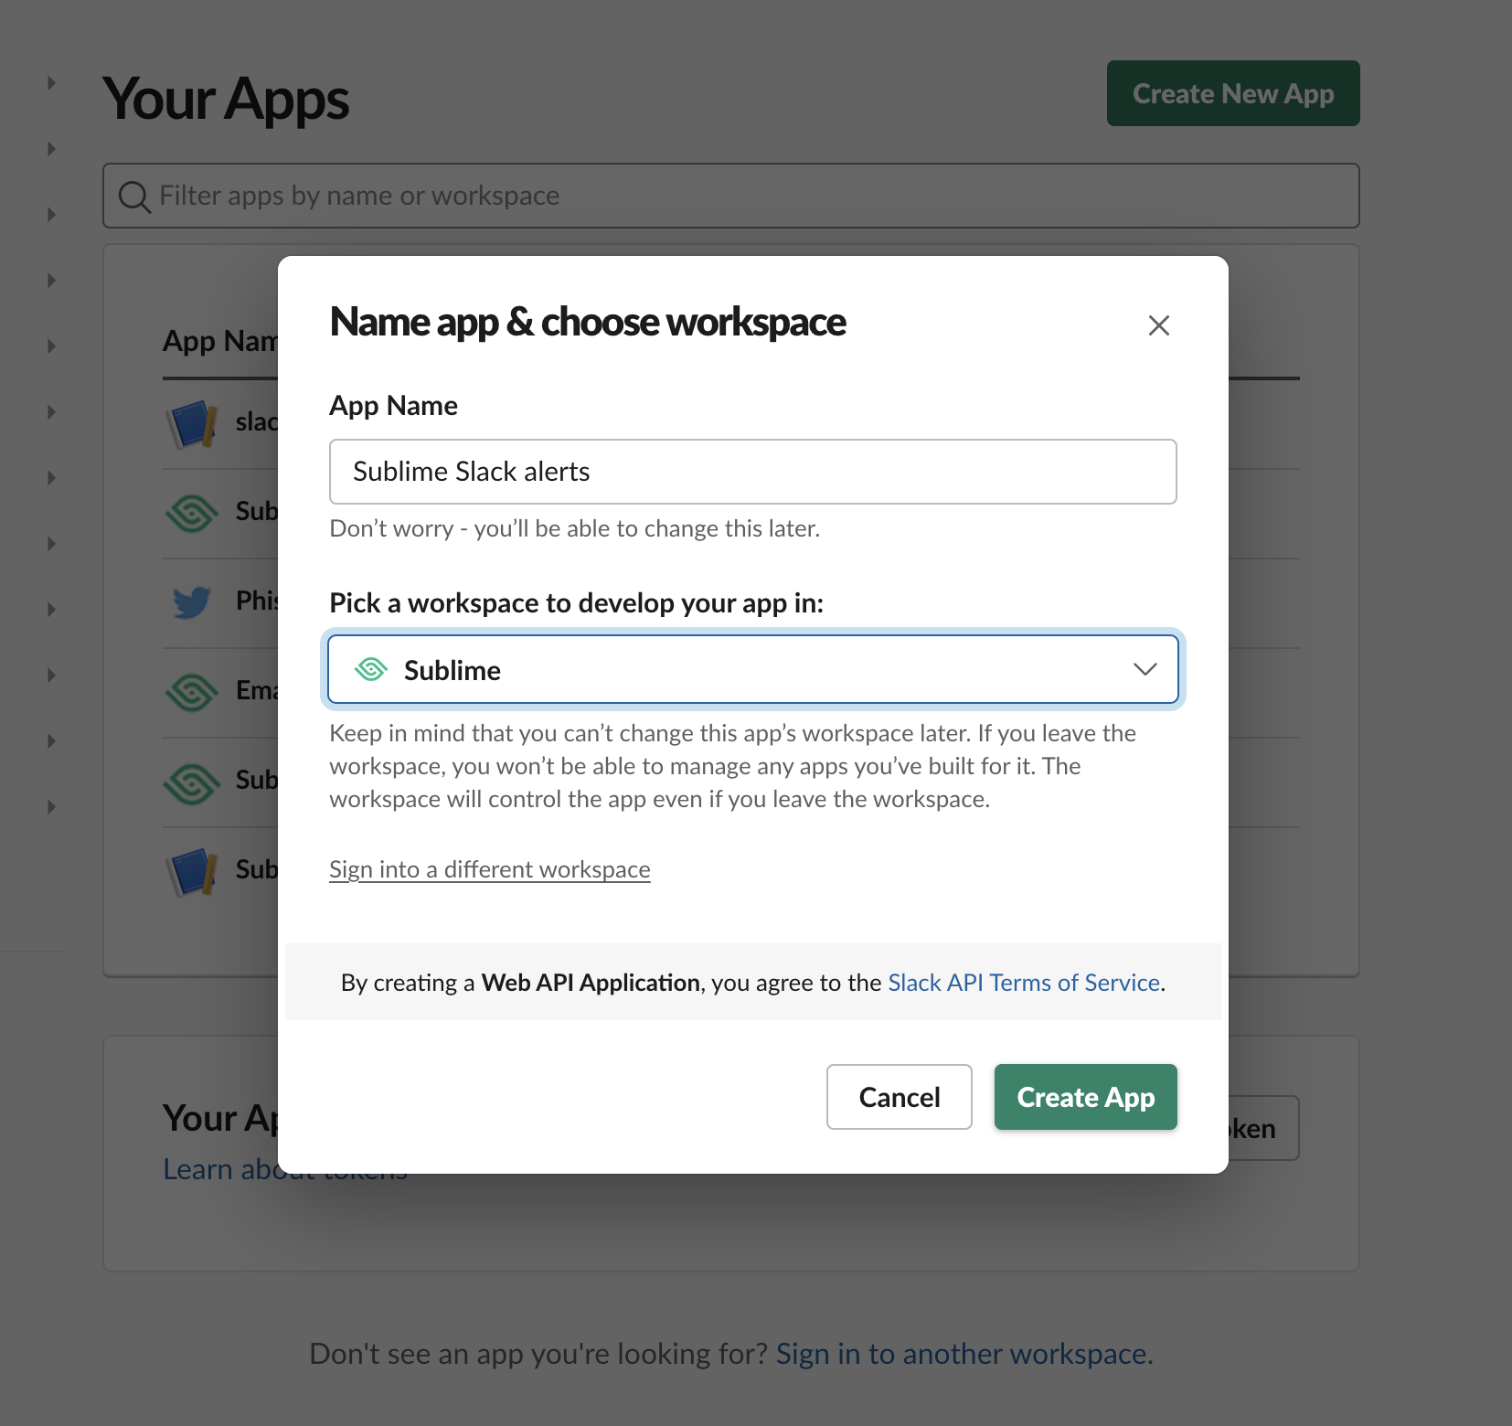1512x1426 pixels.
Task: Open Slack API Terms of Service link
Action: click(1024, 983)
